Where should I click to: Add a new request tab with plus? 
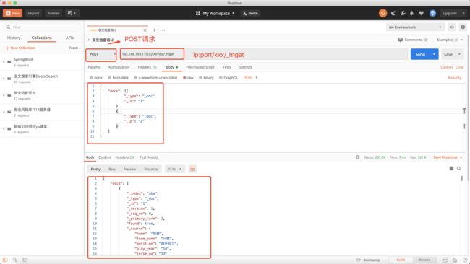(x=154, y=30)
